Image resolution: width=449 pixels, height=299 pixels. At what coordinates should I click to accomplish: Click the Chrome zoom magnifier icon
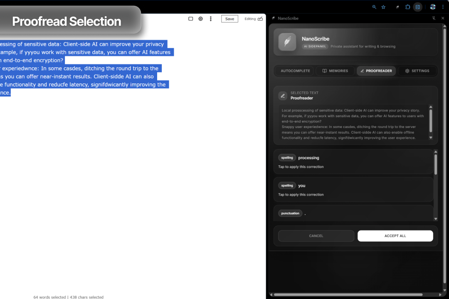pyautogui.click(x=374, y=7)
